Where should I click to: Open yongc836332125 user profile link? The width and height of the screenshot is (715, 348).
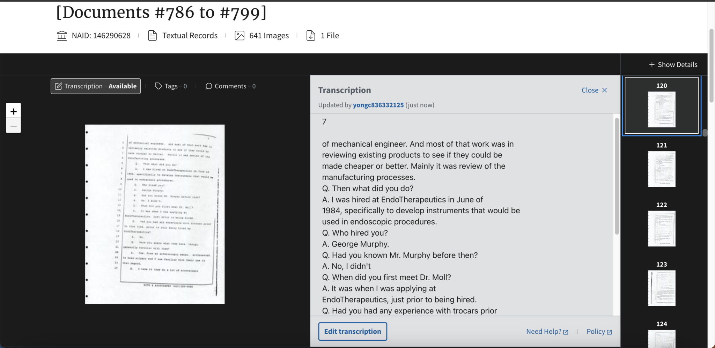[378, 105]
